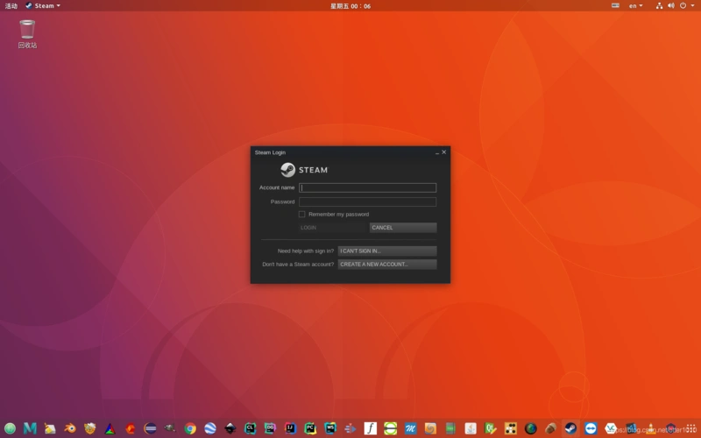
Task: Open the en input language dropdown
Action: [636, 6]
